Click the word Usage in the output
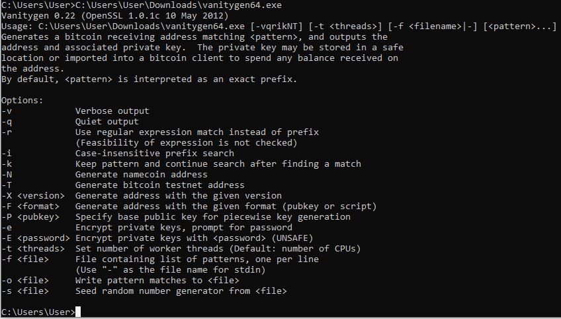 click(15, 26)
